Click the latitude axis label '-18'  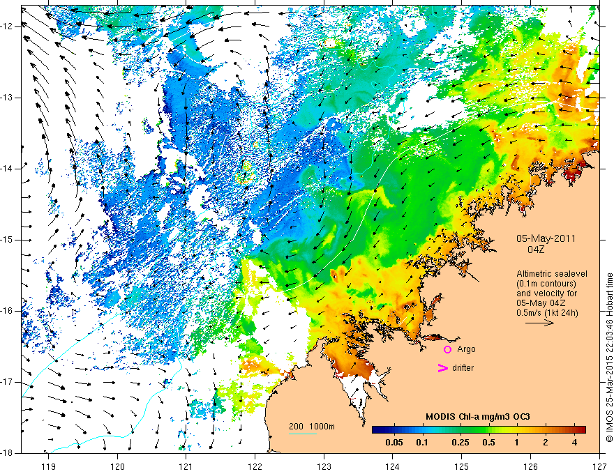pyautogui.click(x=8, y=453)
